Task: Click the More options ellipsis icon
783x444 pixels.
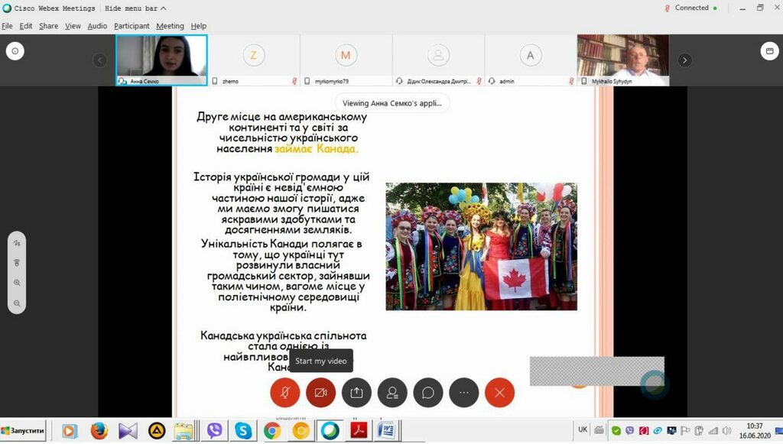Action: (463, 392)
